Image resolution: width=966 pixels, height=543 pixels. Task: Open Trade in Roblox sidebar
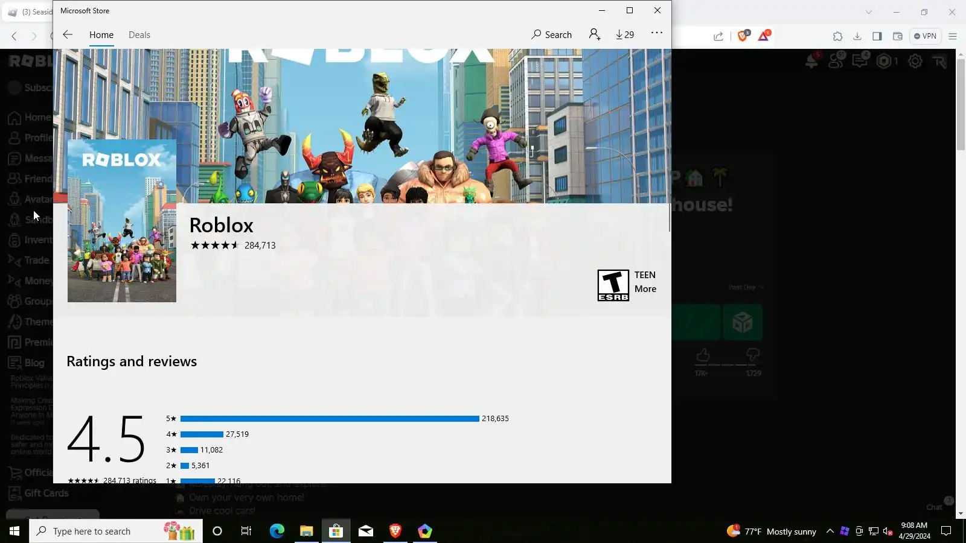pos(28,261)
